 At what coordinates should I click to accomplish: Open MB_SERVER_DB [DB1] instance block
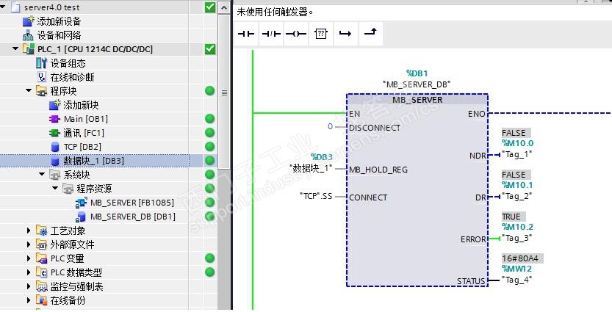pyautogui.click(x=133, y=217)
